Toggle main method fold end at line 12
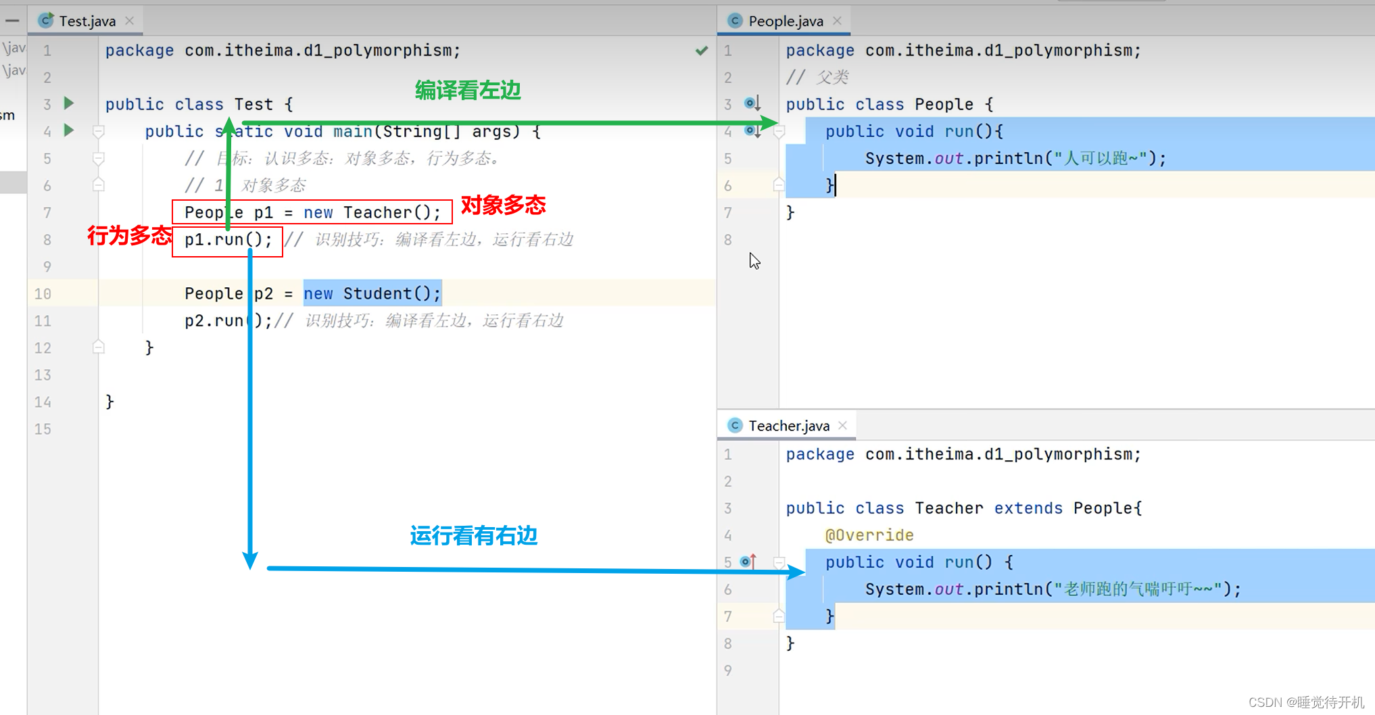The width and height of the screenshot is (1375, 715). point(99,347)
